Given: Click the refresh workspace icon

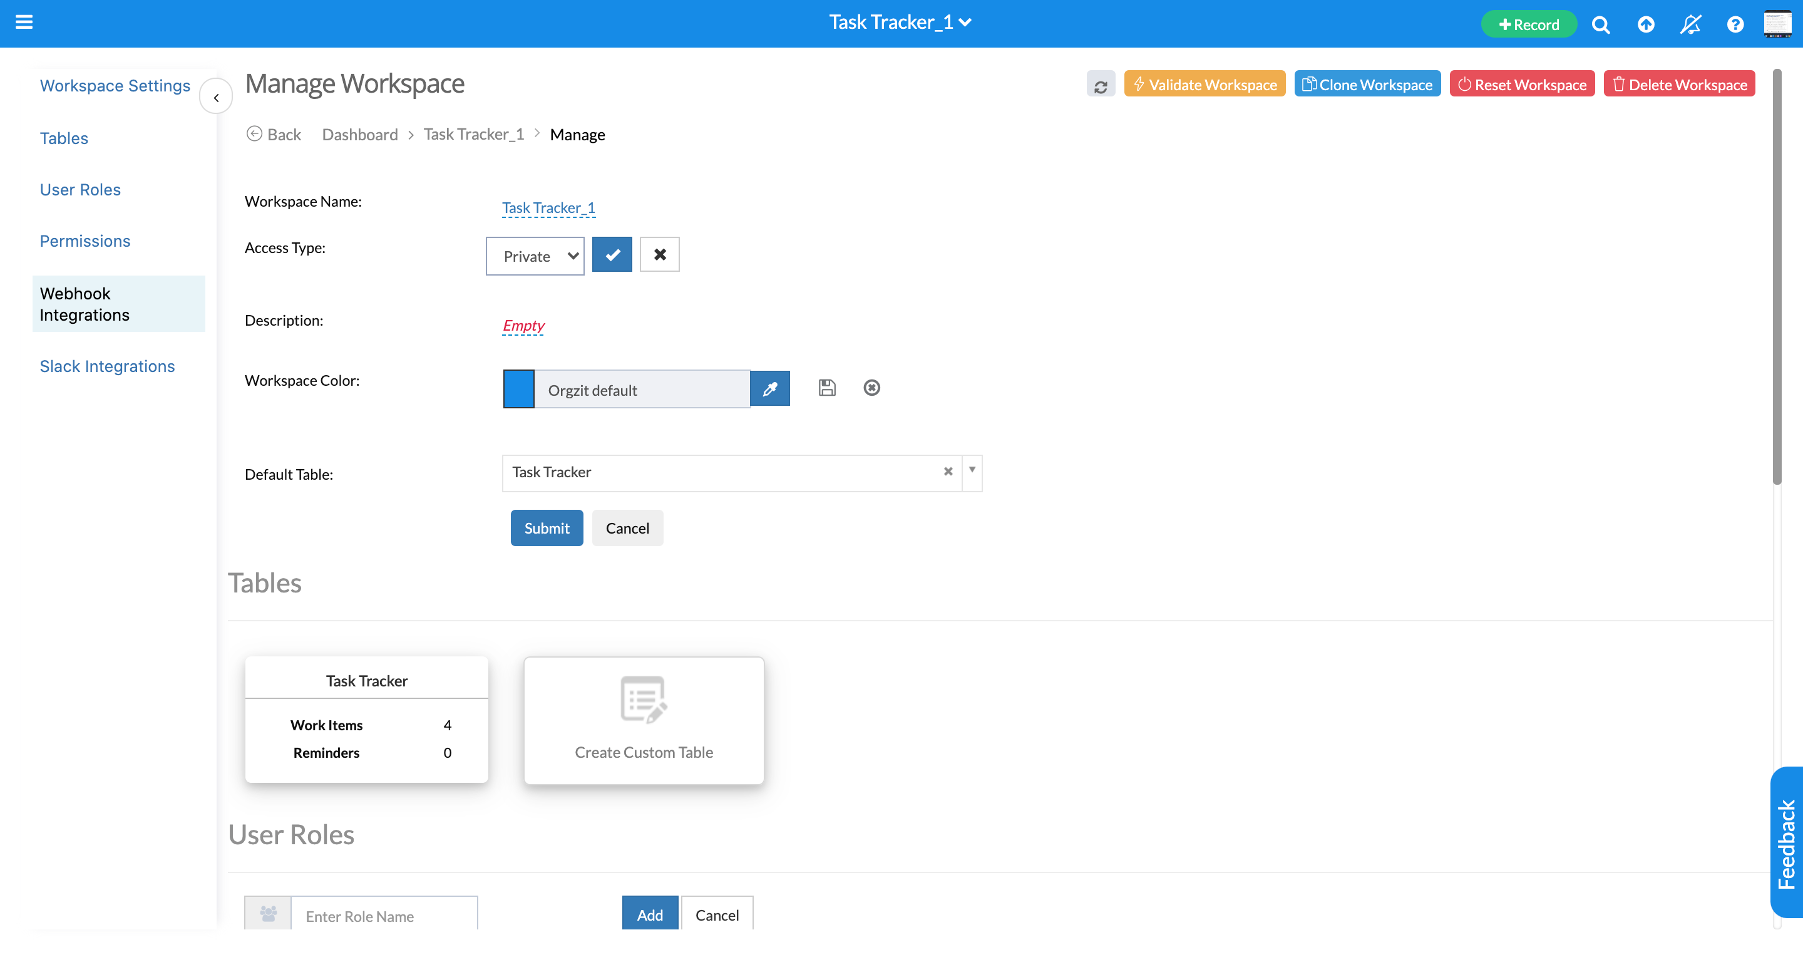Looking at the screenshot, I should click(1101, 85).
